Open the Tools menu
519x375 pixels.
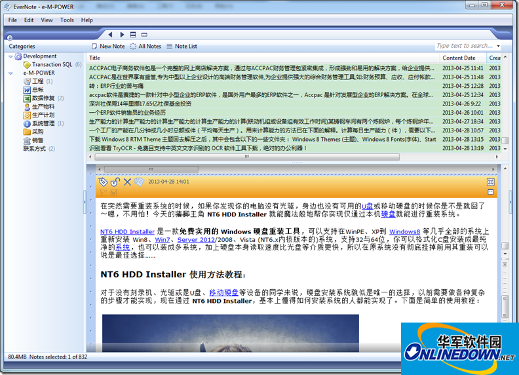click(67, 20)
